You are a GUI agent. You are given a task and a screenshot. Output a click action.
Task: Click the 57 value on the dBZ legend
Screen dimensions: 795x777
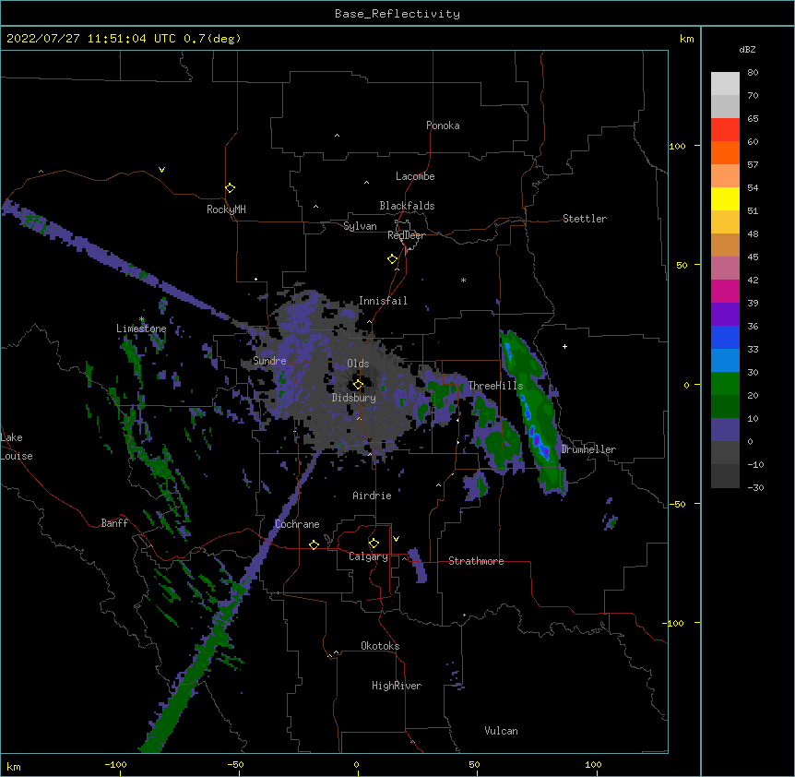tap(753, 165)
